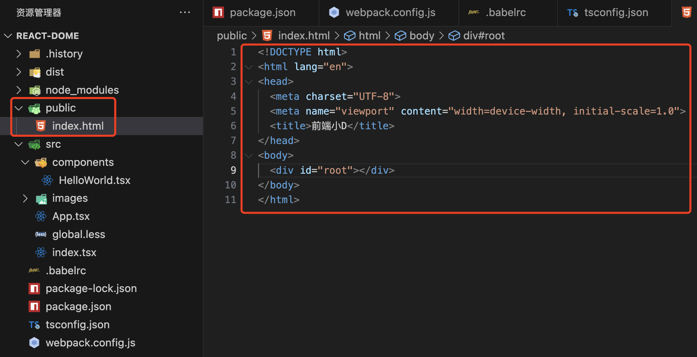Select body in the breadcrumb trail
The height and width of the screenshot is (357, 697).
[421, 35]
